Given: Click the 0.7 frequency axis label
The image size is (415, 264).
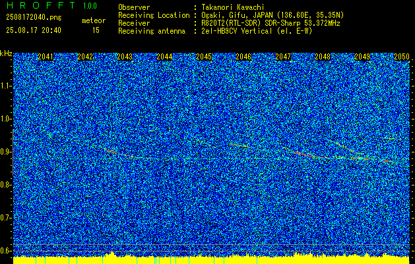Looking at the screenshot, I should 6,218.
